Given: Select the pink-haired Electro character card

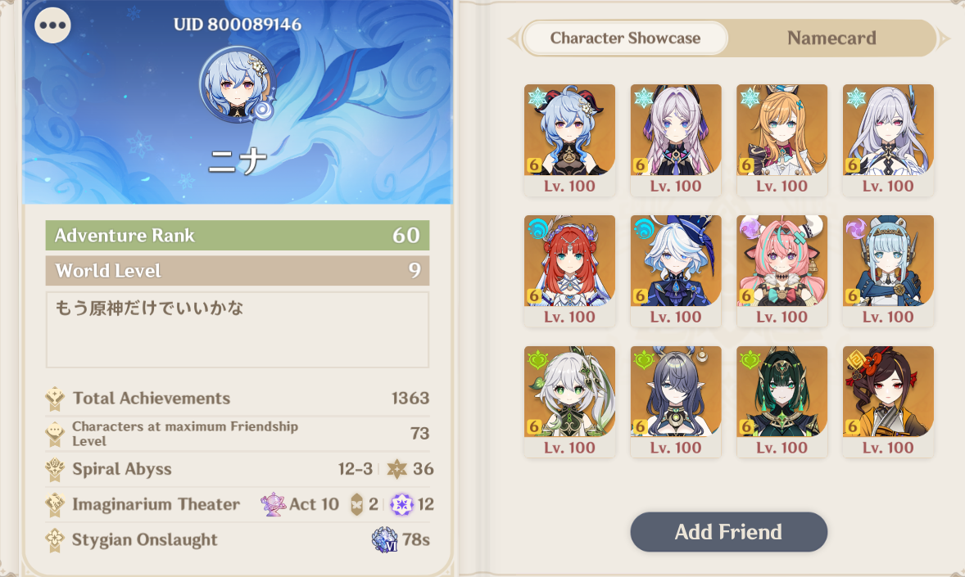Looking at the screenshot, I should [x=782, y=271].
